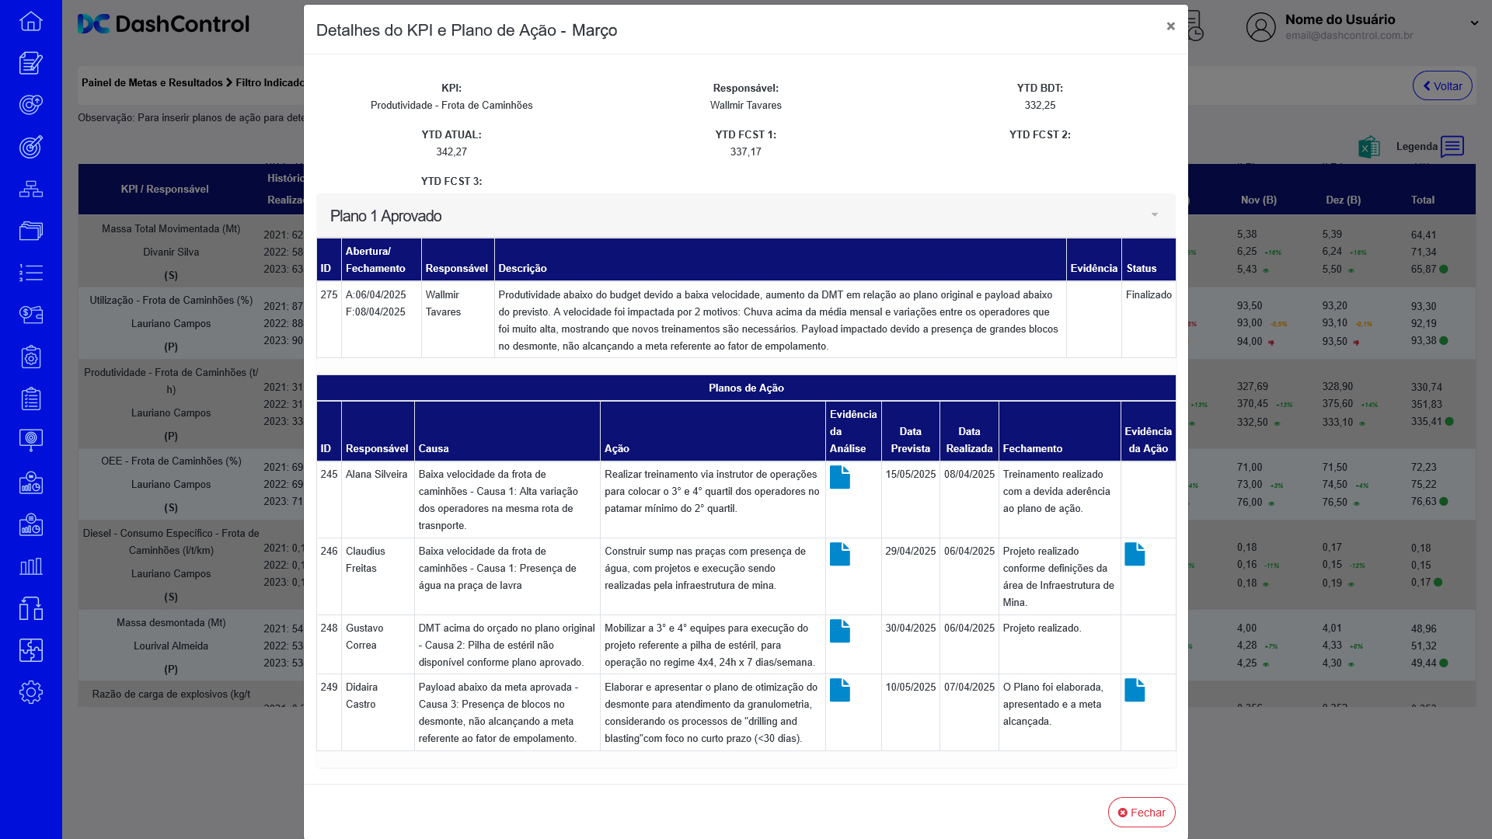
Task: Click Massa Total Movimentada (Mt) KPI row
Action: pos(171,228)
